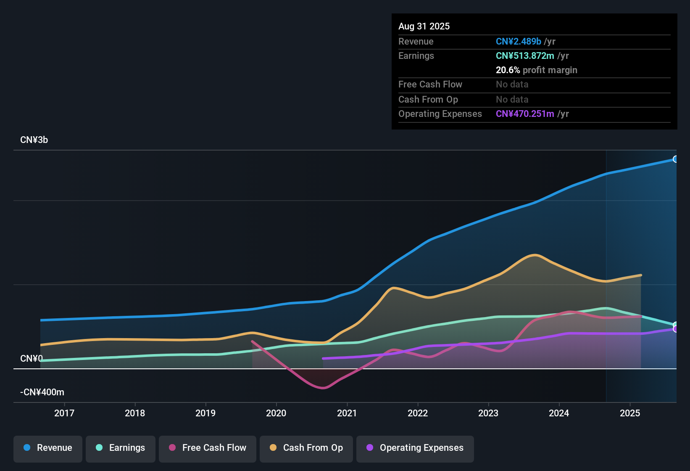Open the Aug 31 2025 date header
The height and width of the screenshot is (471, 690).
(x=424, y=26)
